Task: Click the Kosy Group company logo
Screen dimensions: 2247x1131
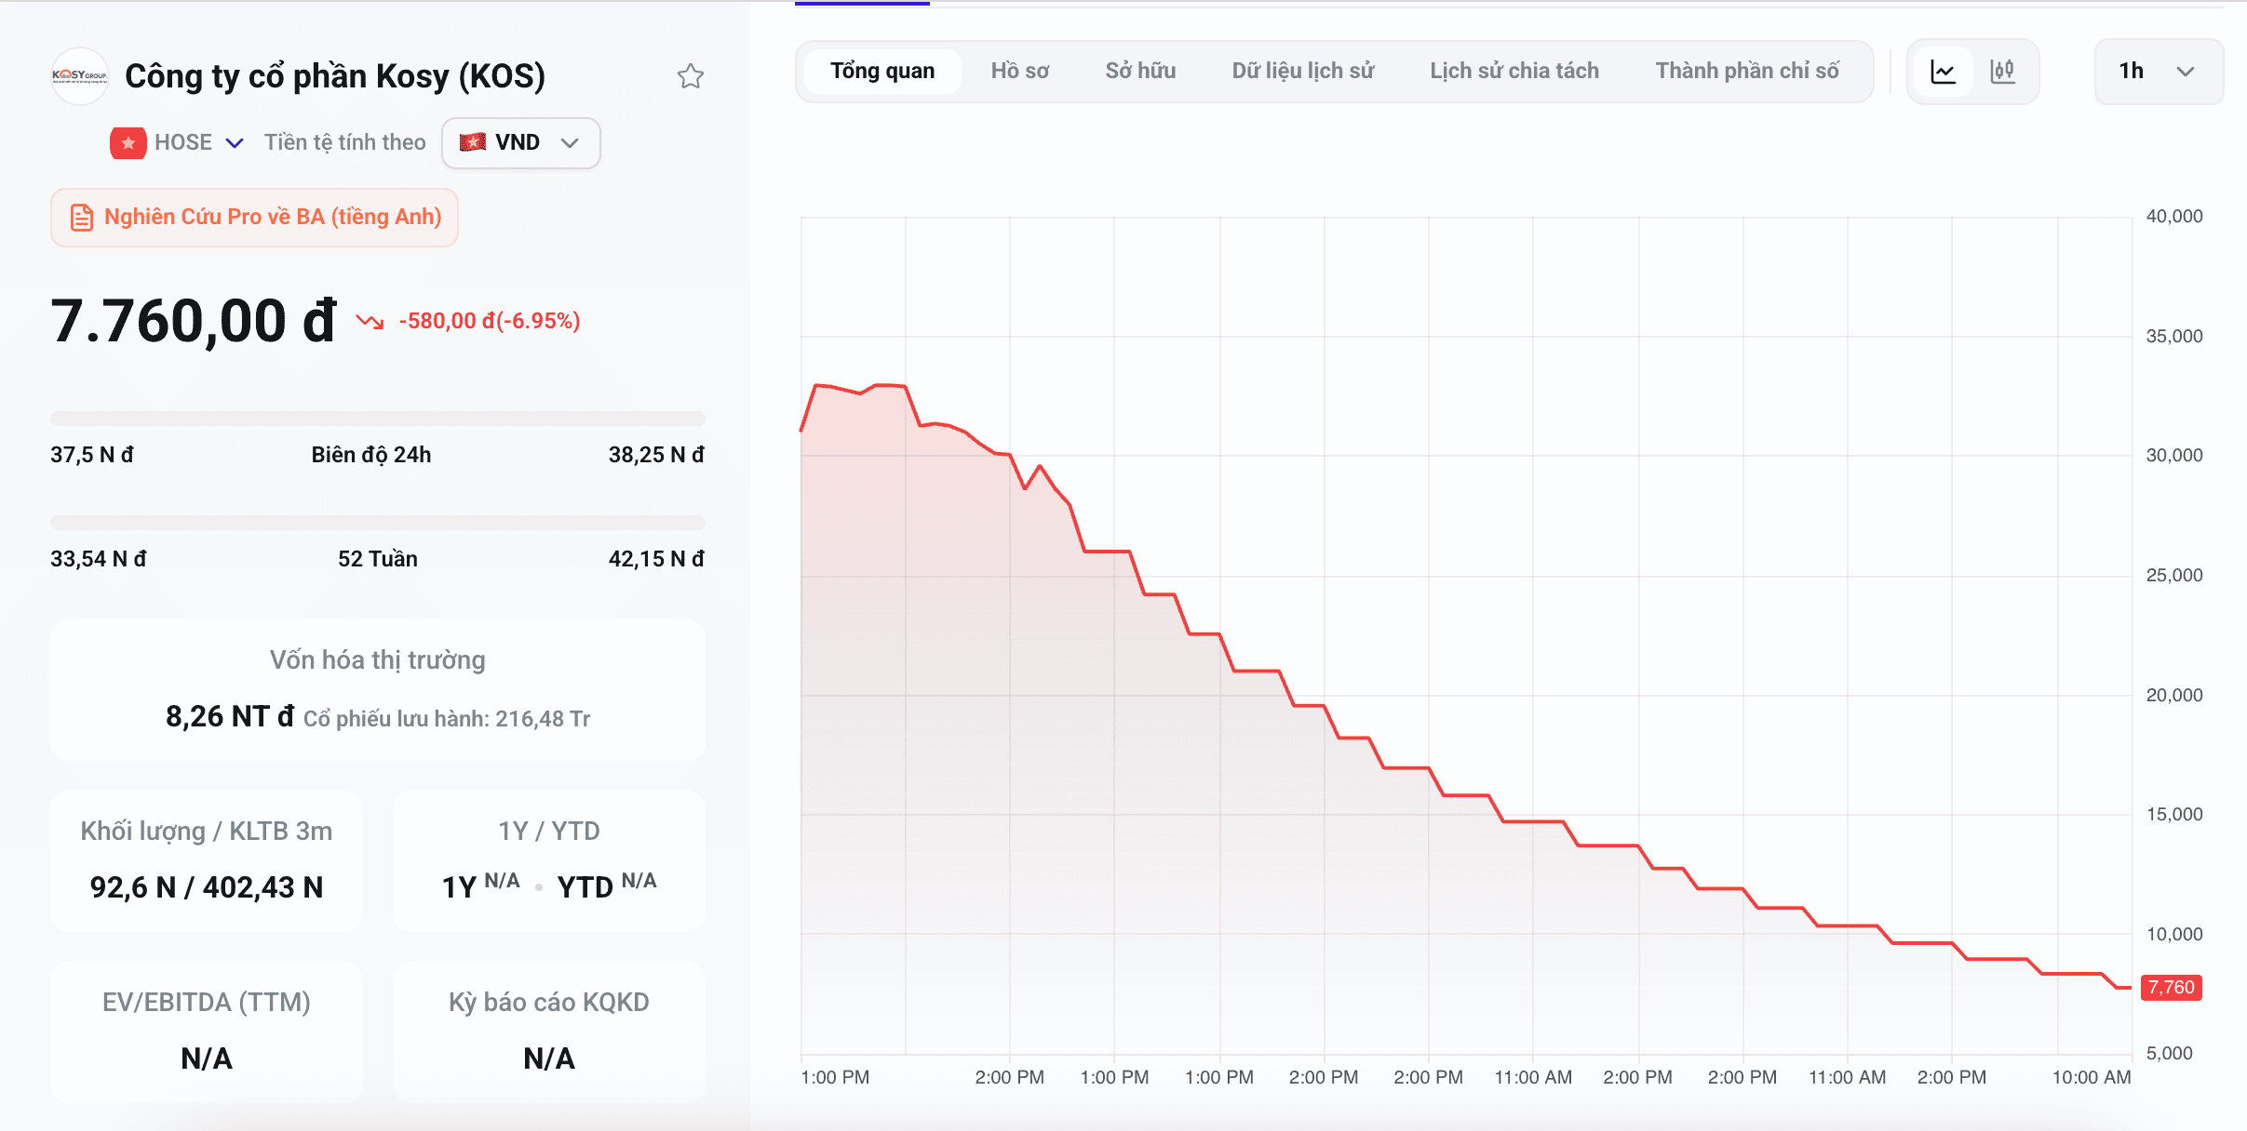Action: pyautogui.click(x=80, y=76)
